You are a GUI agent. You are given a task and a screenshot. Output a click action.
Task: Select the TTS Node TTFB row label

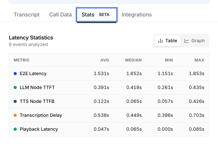[x=37, y=101]
